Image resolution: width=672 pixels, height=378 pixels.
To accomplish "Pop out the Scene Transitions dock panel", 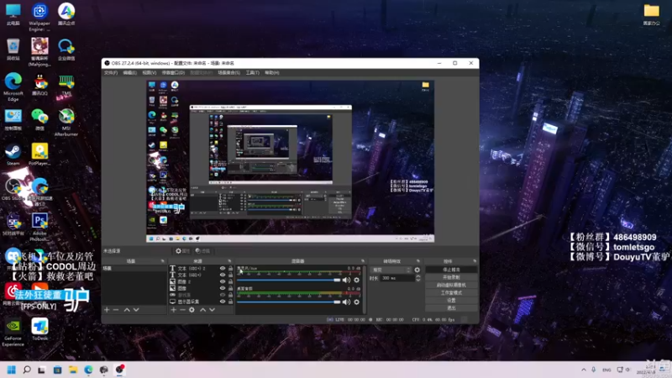I will (x=418, y=261).
